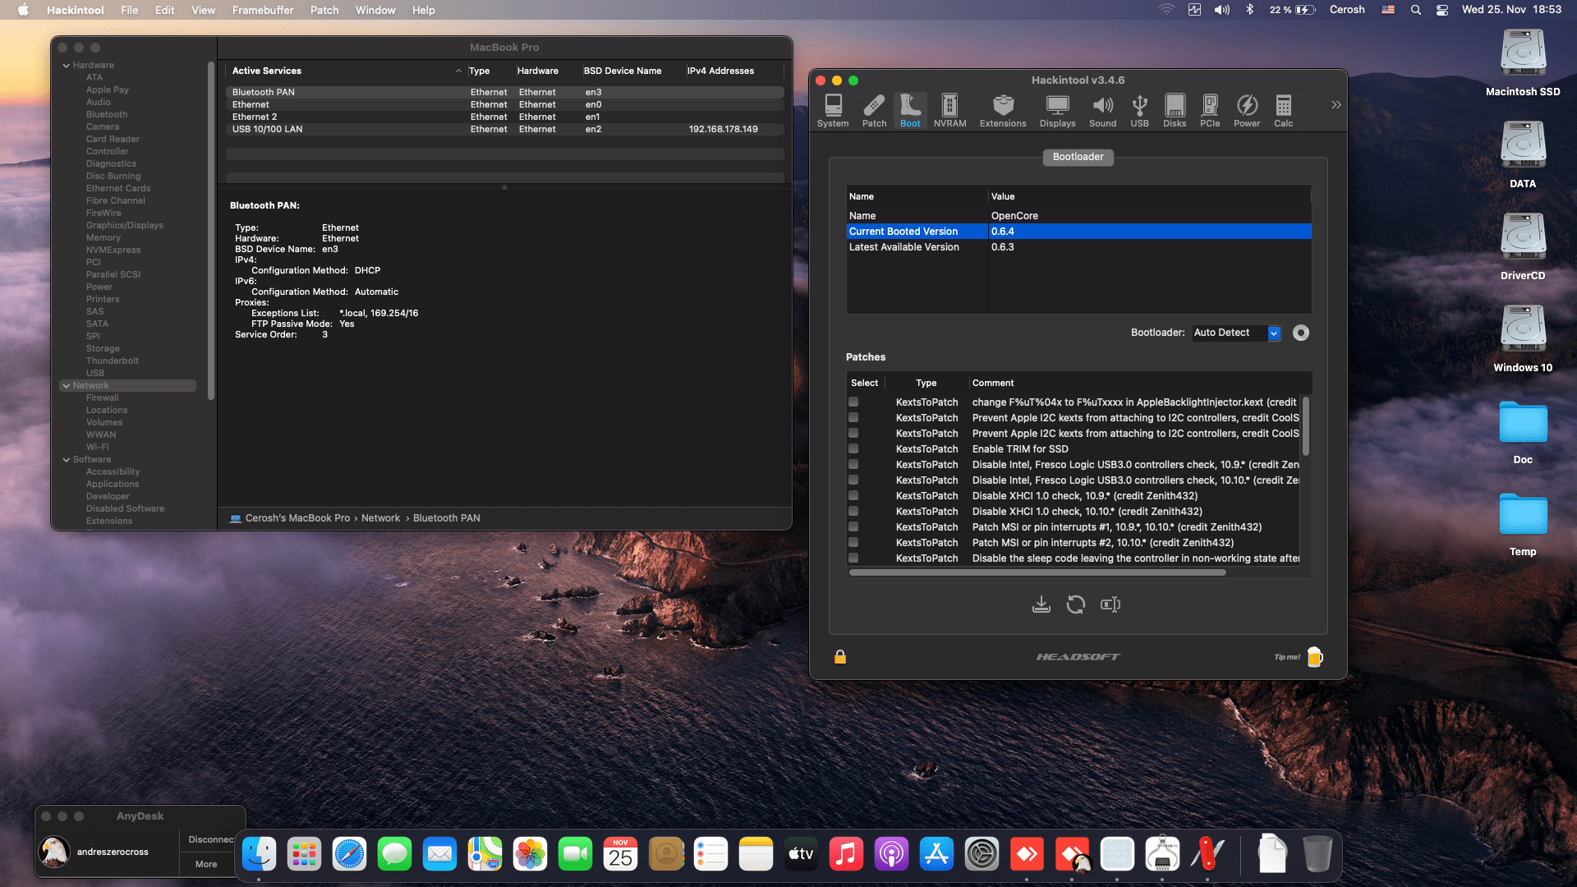Open the Displays panel
Screen dimensions: 1577x887
coord(1056,110)
